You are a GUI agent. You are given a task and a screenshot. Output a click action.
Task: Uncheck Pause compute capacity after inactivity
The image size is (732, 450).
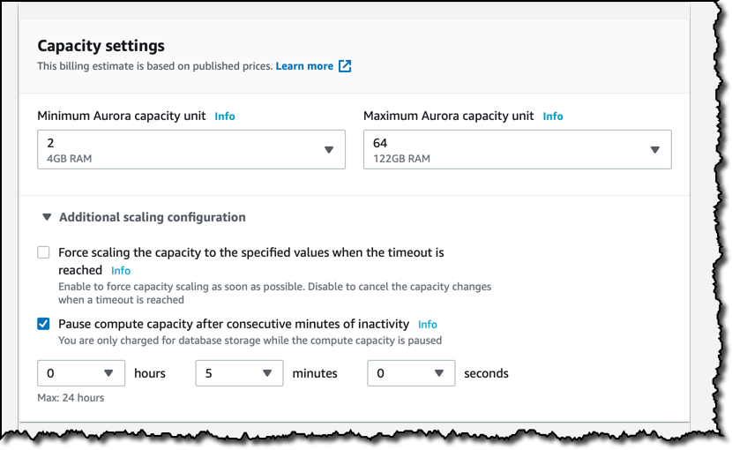point(43,324)
